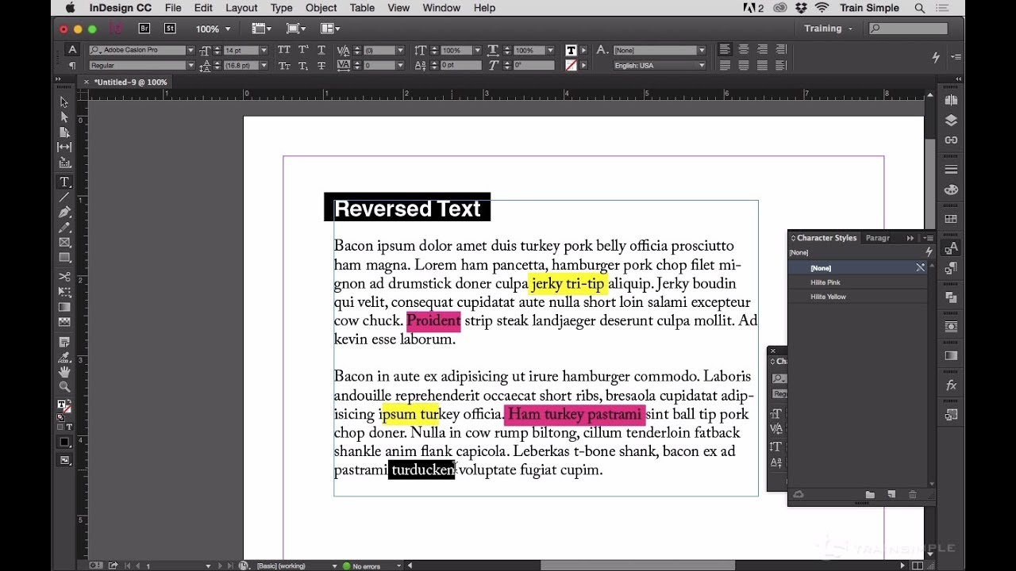This screenshot has height=571, width=1016.
Task: Apply the Hilite Yellow character style
Action: 858,297
